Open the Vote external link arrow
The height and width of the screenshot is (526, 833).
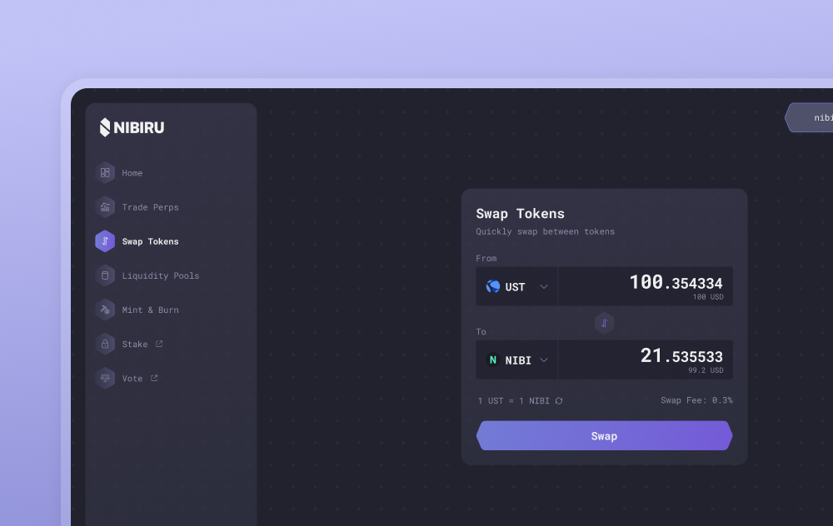[x=154, y=378]
